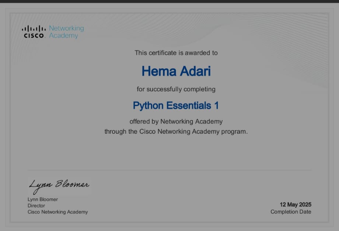
Task: Click the "for successfully completing" line
Action: pos(176,89)
